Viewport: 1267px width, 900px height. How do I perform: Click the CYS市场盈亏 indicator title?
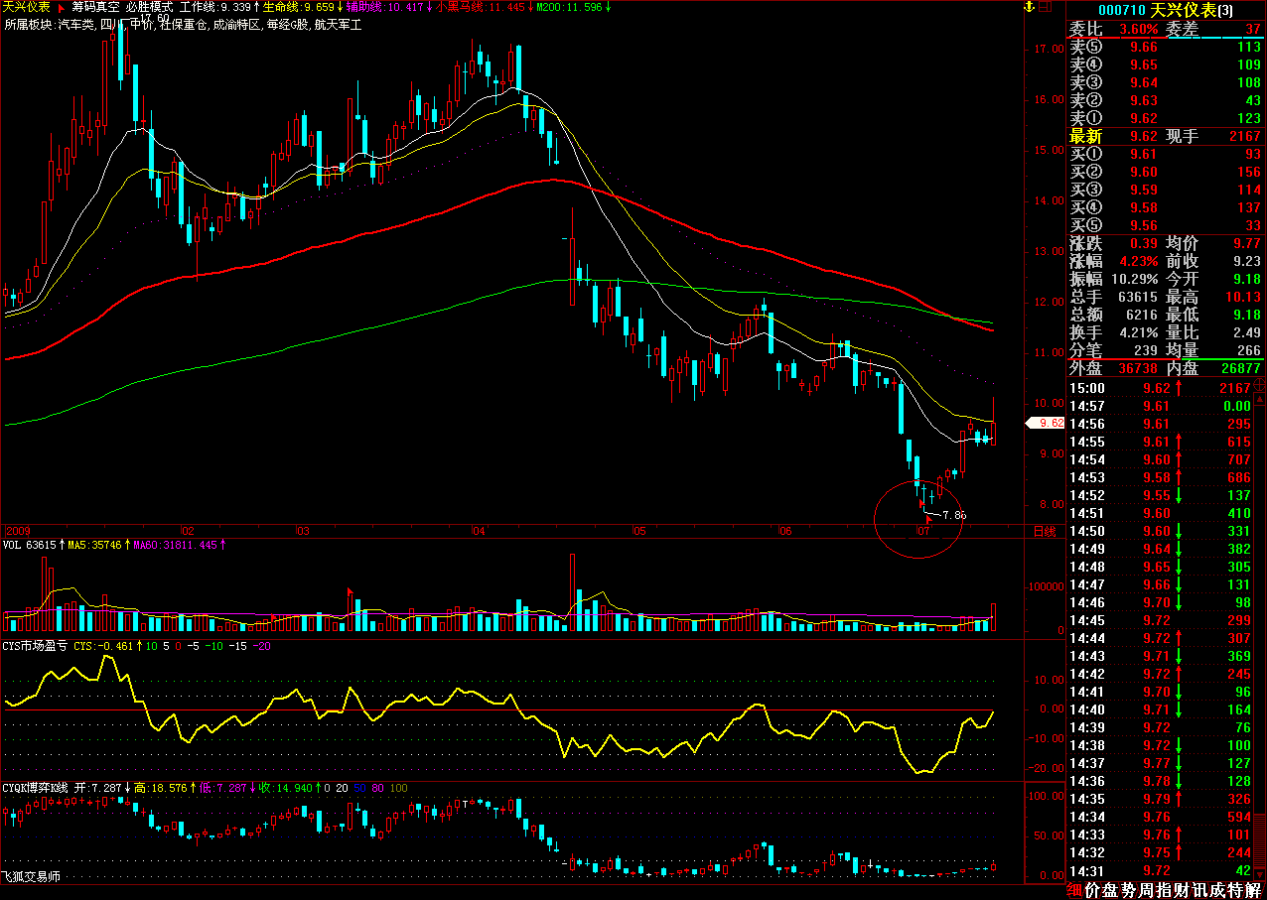[x=35, y=646]
